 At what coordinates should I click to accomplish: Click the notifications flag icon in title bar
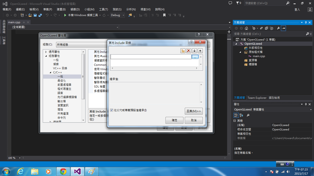(239, 3)
